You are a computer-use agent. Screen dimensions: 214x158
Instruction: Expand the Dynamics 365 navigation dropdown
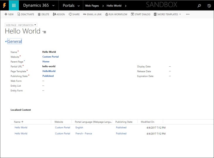click(53, 6)
